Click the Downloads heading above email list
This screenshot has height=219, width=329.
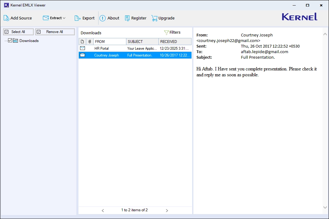tap(91, 33)
